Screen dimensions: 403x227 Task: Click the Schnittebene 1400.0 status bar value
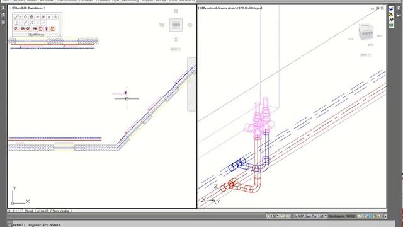tap(341, 216)
